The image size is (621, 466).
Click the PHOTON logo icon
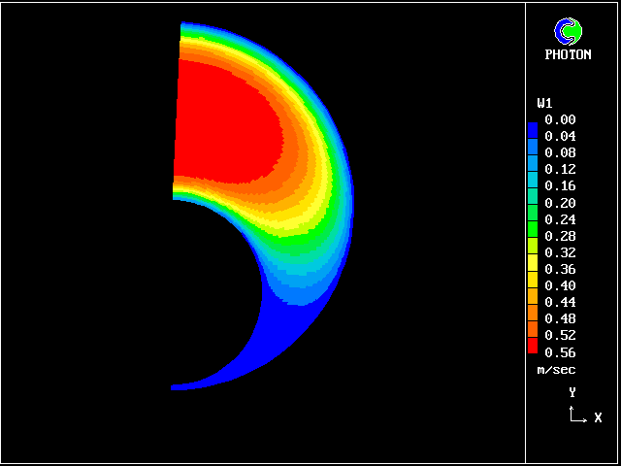click(568, 32)
